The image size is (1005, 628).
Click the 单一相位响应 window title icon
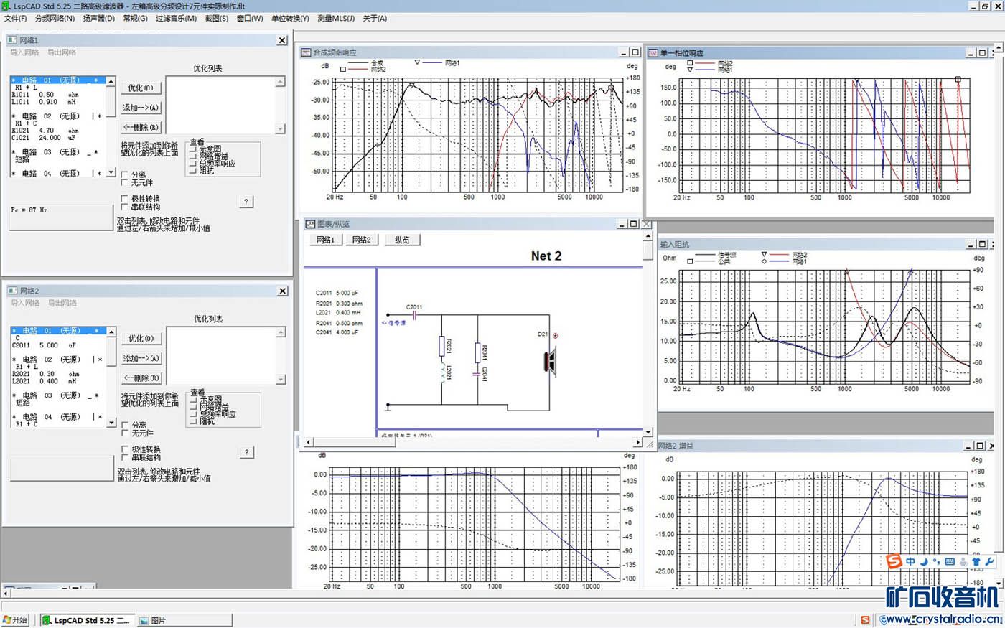[653, 53]
